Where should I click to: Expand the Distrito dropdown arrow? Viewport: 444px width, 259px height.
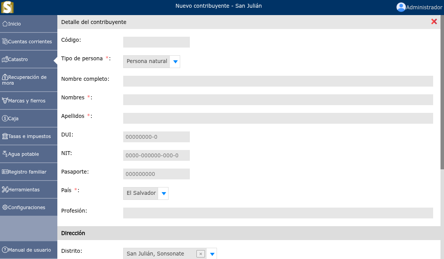point(212,254)
